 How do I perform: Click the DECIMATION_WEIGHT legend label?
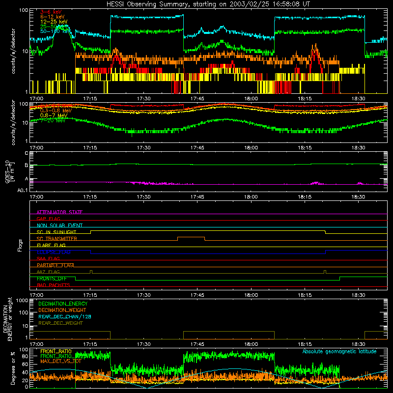62,310
